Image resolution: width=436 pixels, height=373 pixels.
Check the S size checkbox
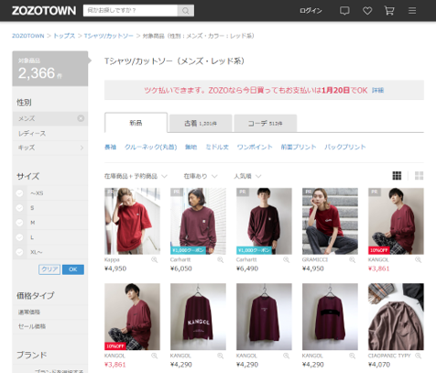19,208
